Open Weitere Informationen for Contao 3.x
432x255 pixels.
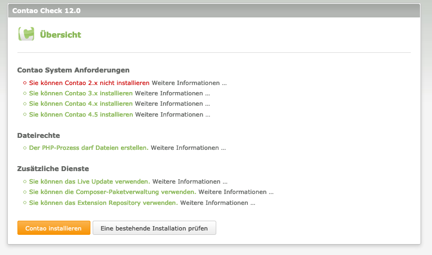[x=172, y=94]
